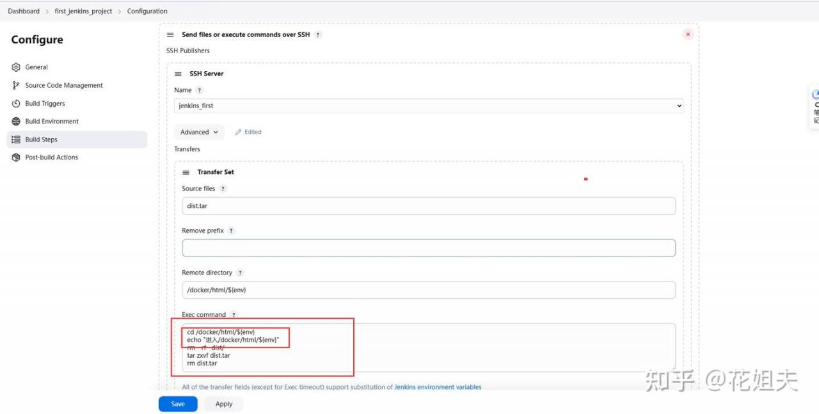Click help icon beside Remote directory
This screenshot has width=819, height=414.
(x=240, y=273)
